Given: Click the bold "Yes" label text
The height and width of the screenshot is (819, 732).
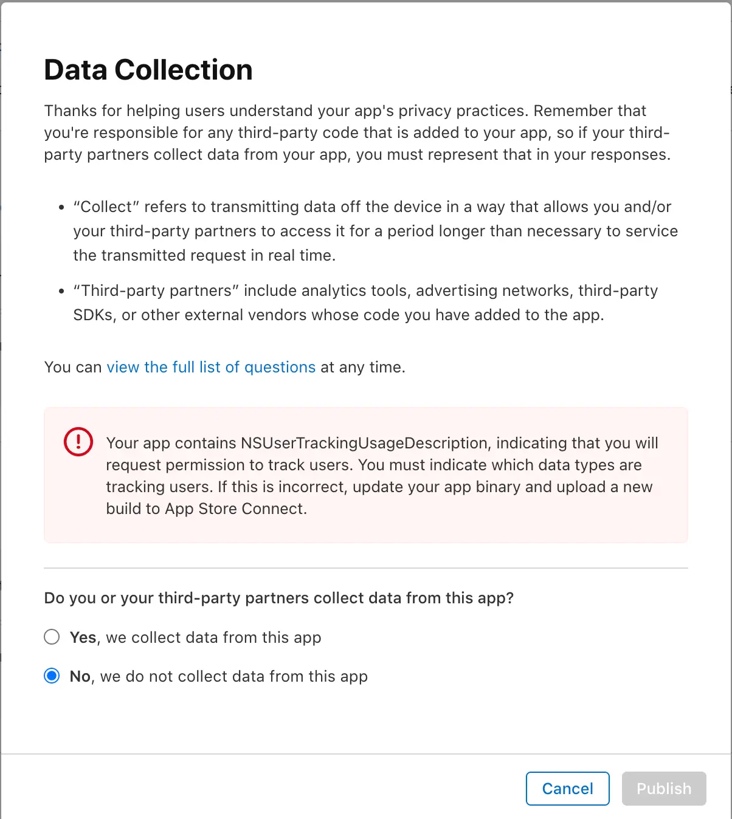Looking at the screenshot, I should click(x=82, y=637).
